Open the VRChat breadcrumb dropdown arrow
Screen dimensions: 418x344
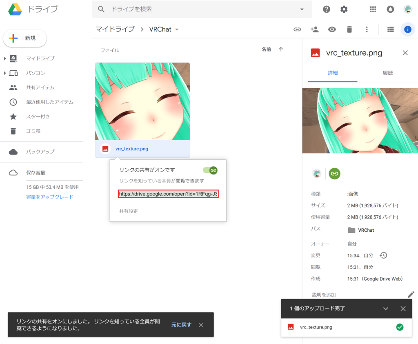[x=177, y=29]
